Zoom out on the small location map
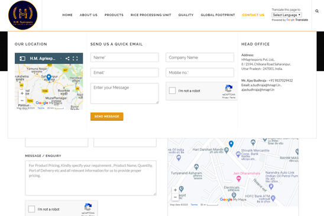Viewport: 324px width, 216px height. (x=22, y=101)
